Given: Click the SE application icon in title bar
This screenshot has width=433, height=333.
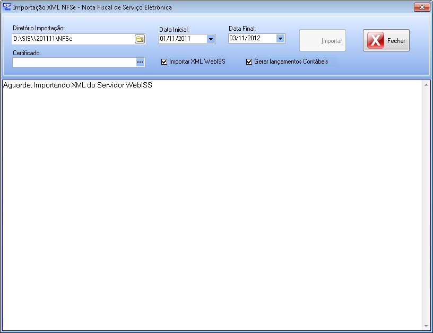Looking at the screenshot, I should click(7, 7).
